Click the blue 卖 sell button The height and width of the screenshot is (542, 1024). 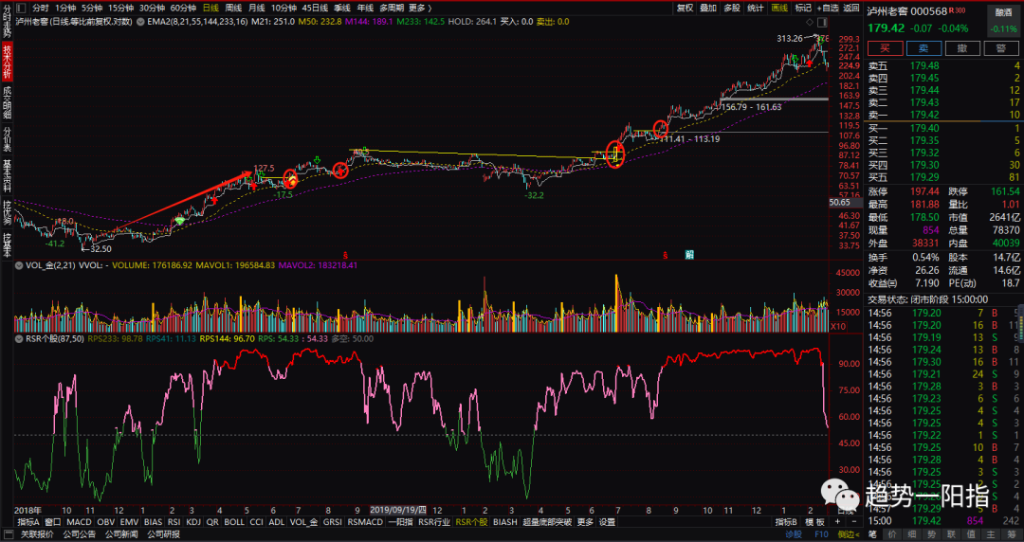point(923,48)
